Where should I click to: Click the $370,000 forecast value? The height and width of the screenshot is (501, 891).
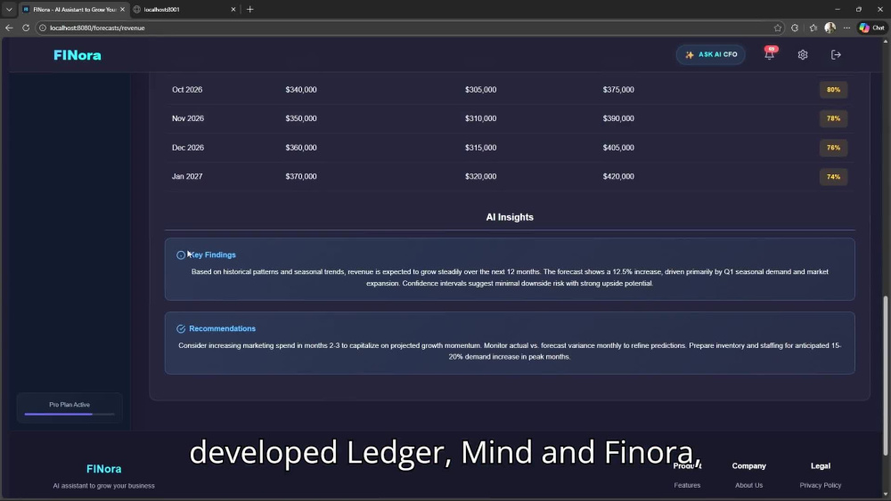[301, 176]
